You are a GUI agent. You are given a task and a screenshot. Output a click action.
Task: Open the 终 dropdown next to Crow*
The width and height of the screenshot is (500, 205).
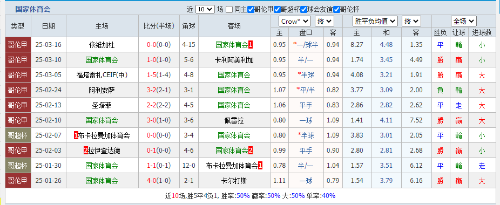tap(325, 22)
